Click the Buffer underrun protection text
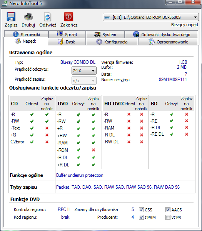Image resolution: width=202 pixels, height=231 pixels. click(x=80, y=175)
